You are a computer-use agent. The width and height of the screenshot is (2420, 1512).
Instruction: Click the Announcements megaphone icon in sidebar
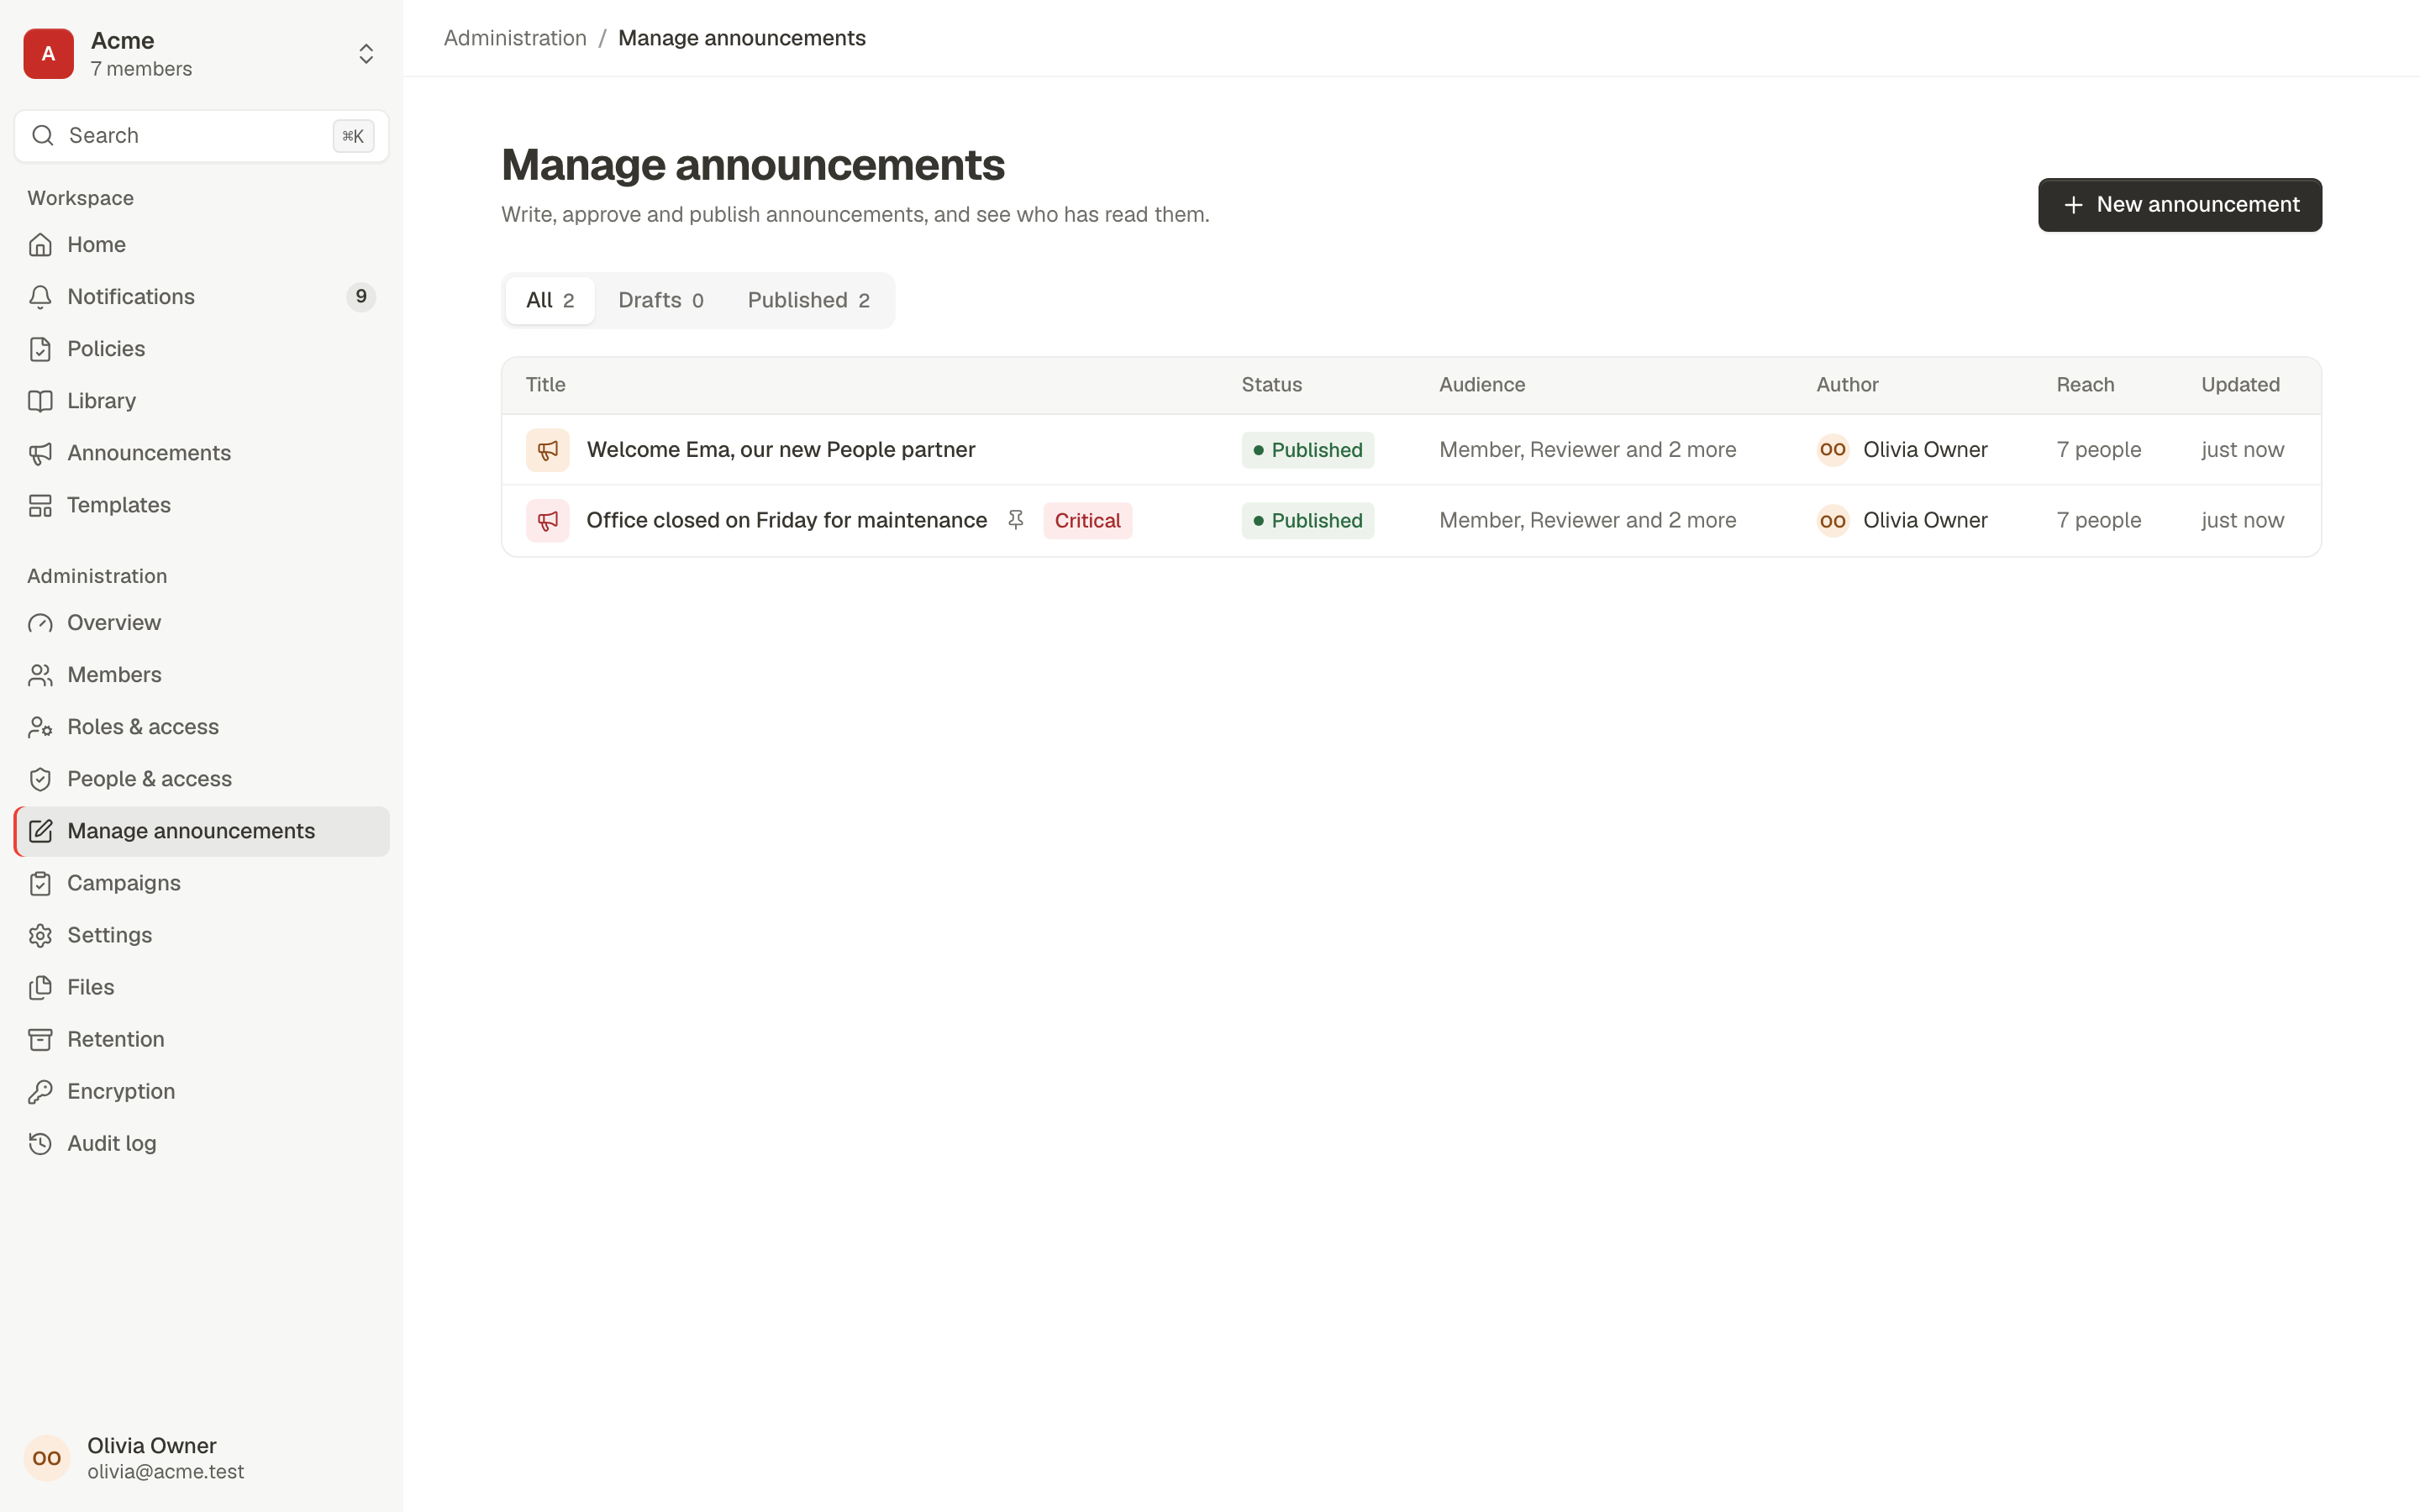click(x=40, y=453)
